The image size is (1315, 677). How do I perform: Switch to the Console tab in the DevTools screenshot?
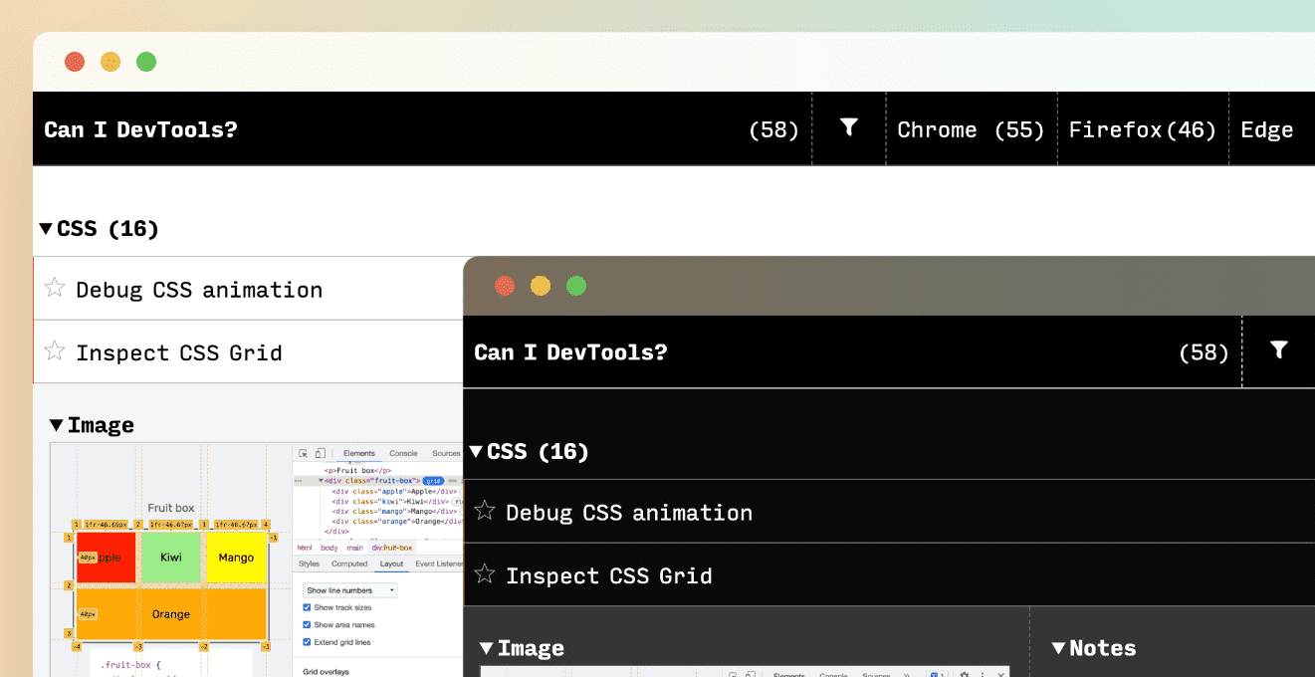[403, 453]
